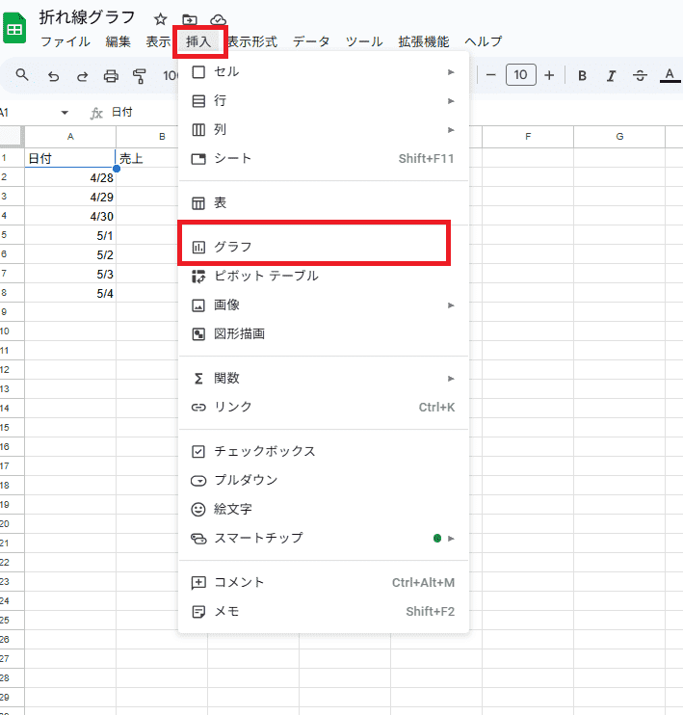The width and height of the screenshot is (683, 715).
Task: Insert a メモ
Action: (324, 611)
